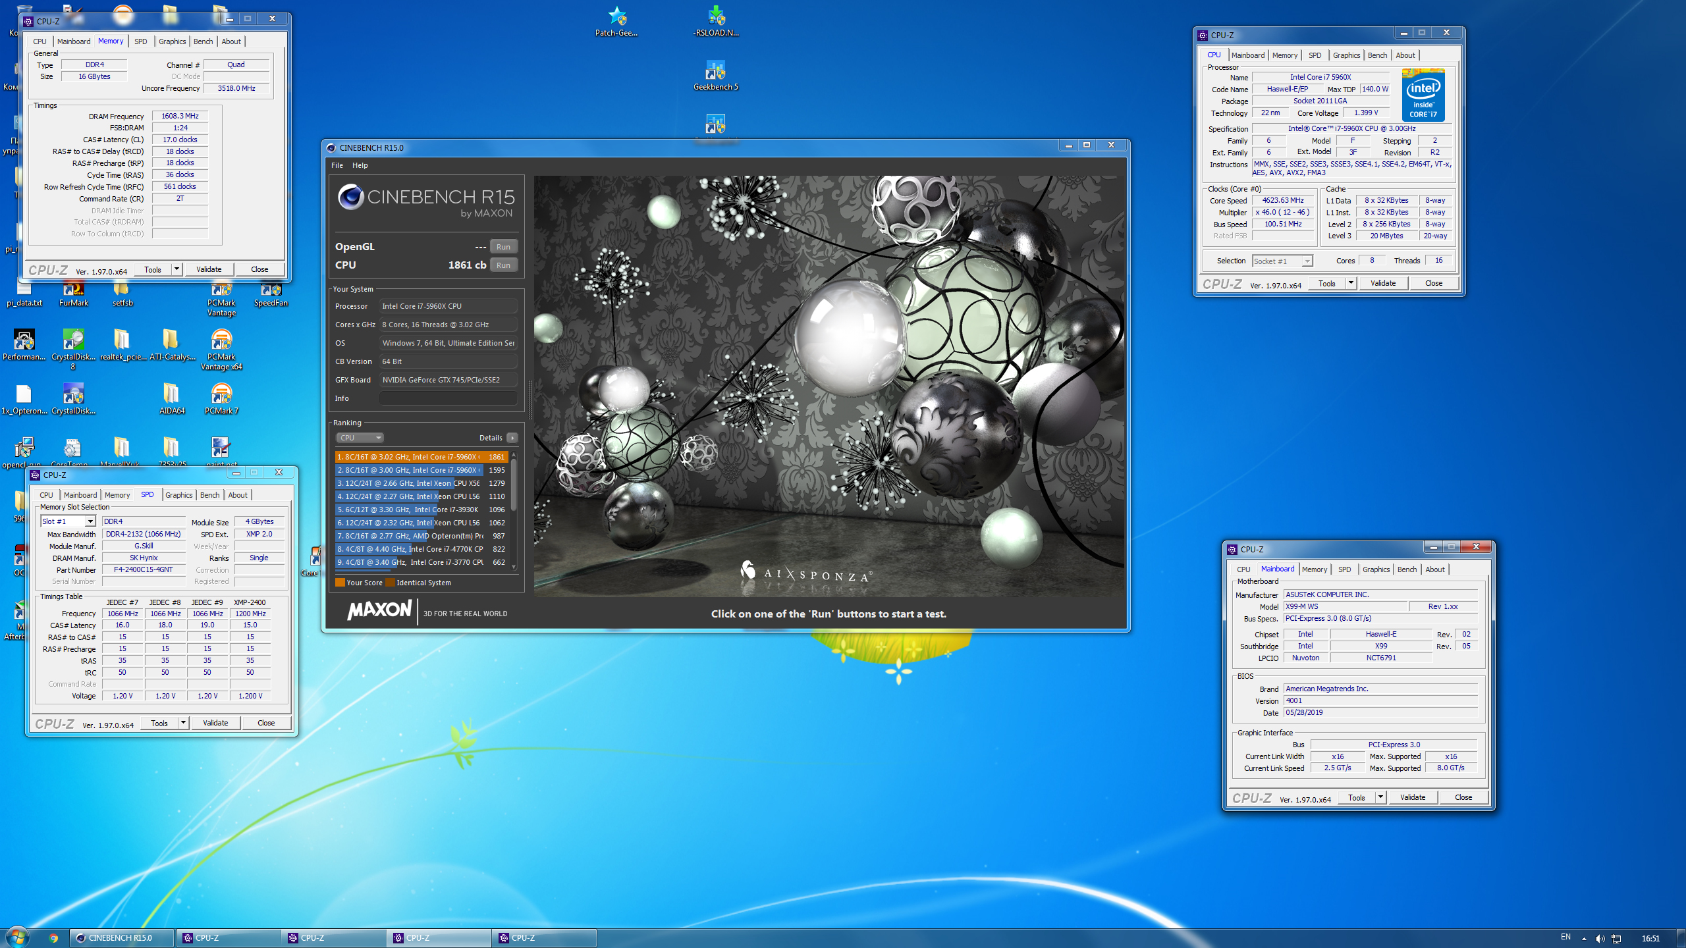Switch to CINEBENCH R15.0 taskbar button
The height and width of the screenshot is (948, 1686).
122,938
